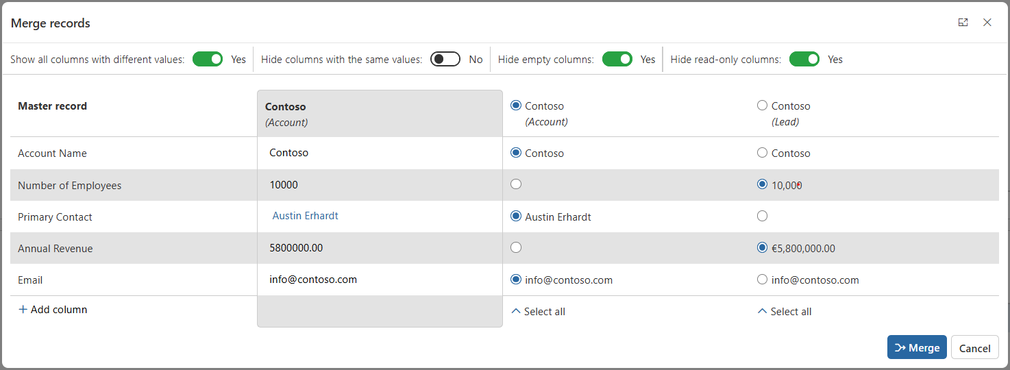
Task: Select empty Primary Contact from Lead
Action: pos(762,216)
